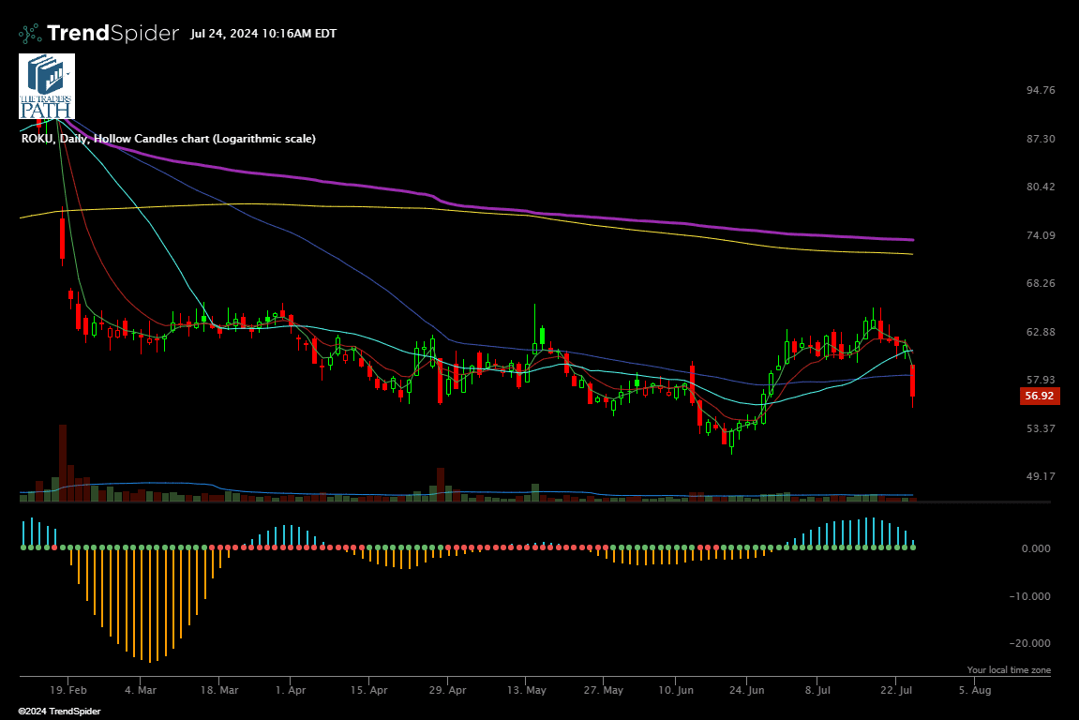
Task: Click the Your local time zone label
Action: point(1009,670)
